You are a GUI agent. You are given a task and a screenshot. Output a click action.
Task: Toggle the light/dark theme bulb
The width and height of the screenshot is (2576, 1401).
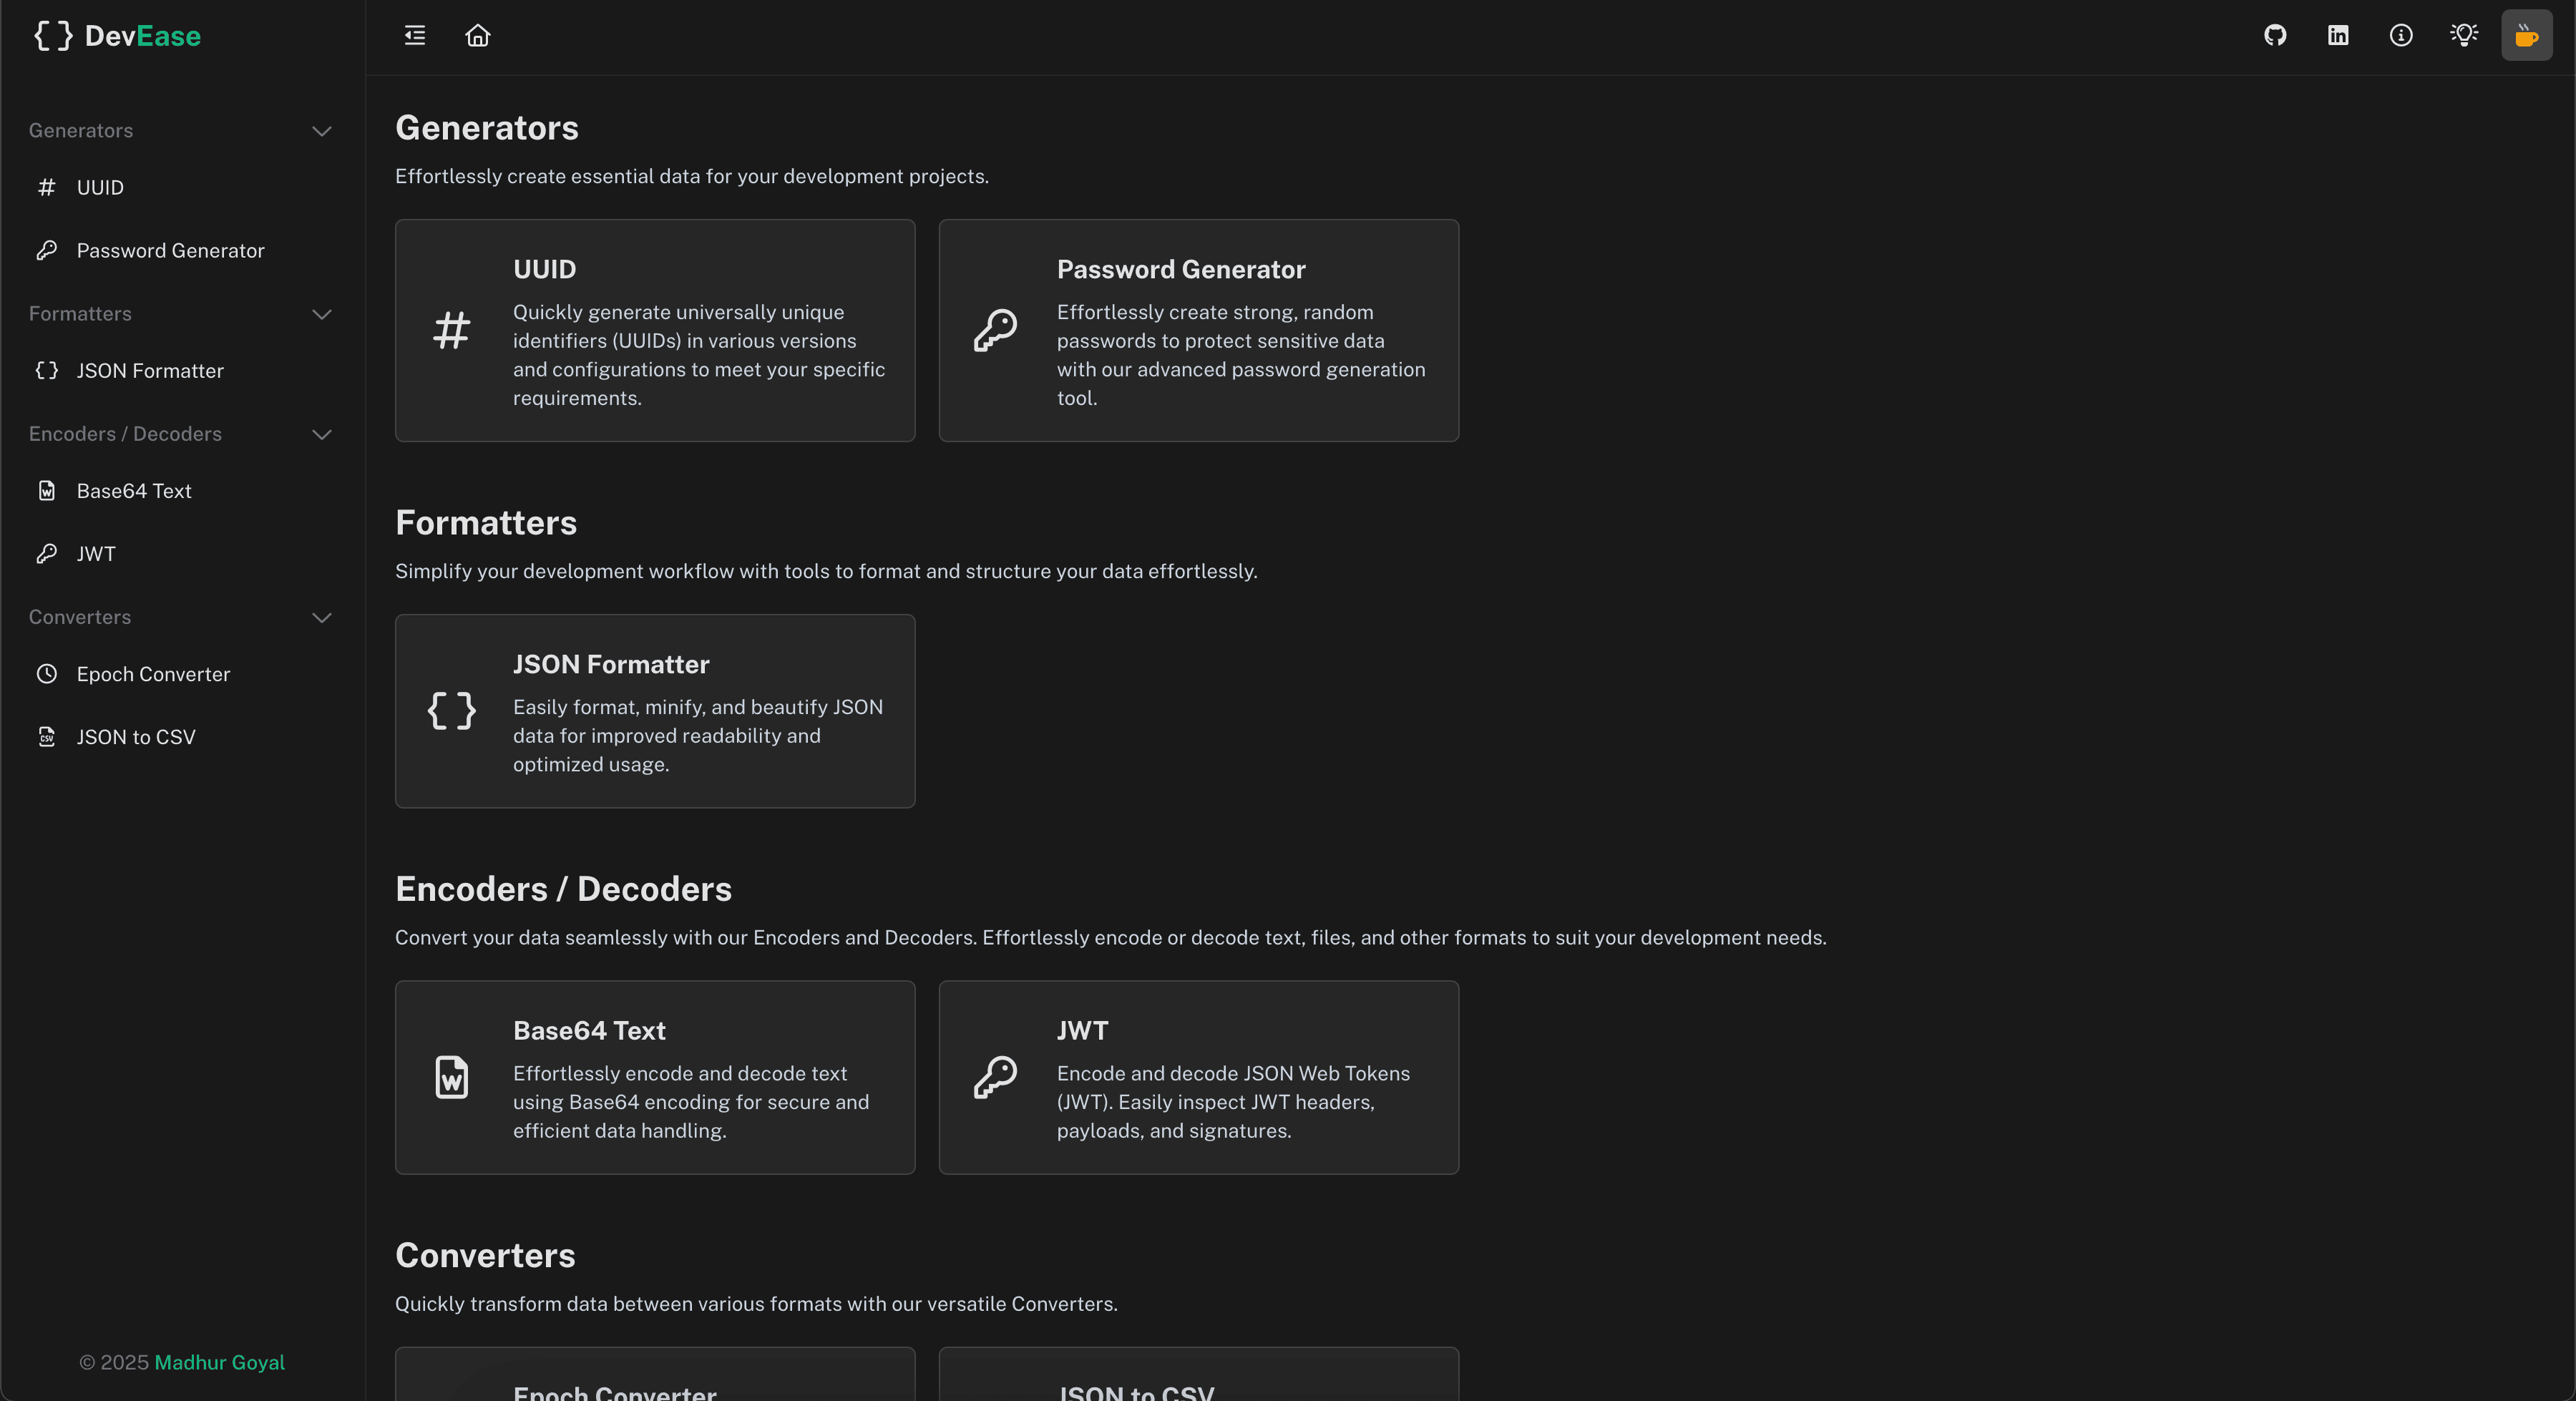coord(2464,36)
